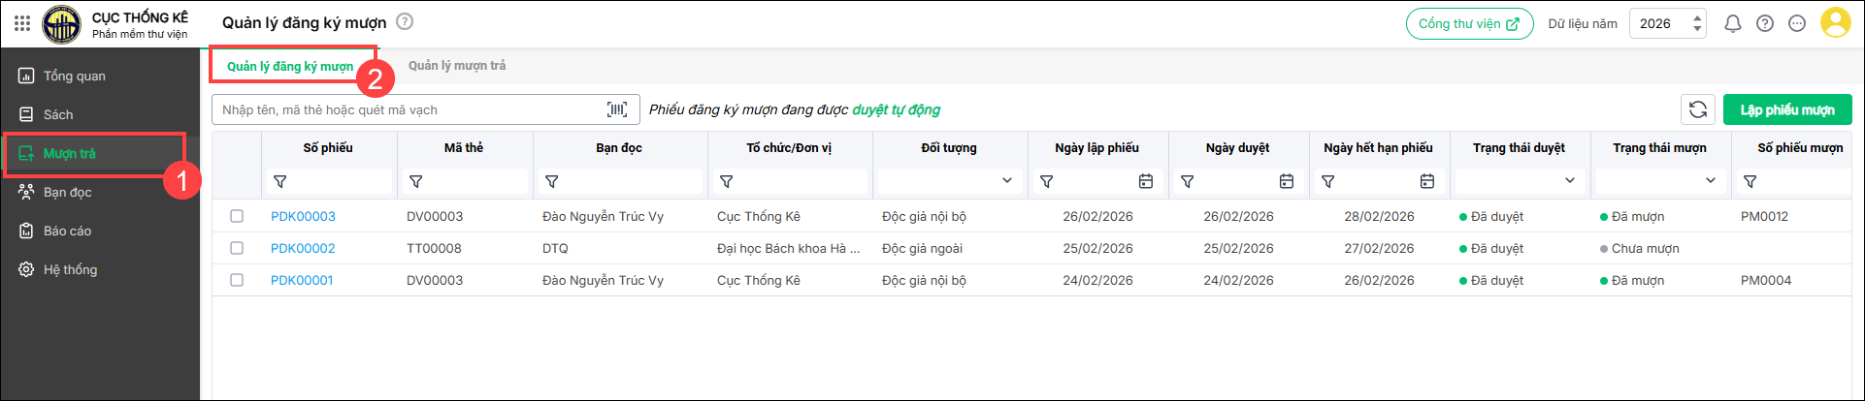Open the apps grid menu icon
Screen dimensions: 1865x401
22,23
